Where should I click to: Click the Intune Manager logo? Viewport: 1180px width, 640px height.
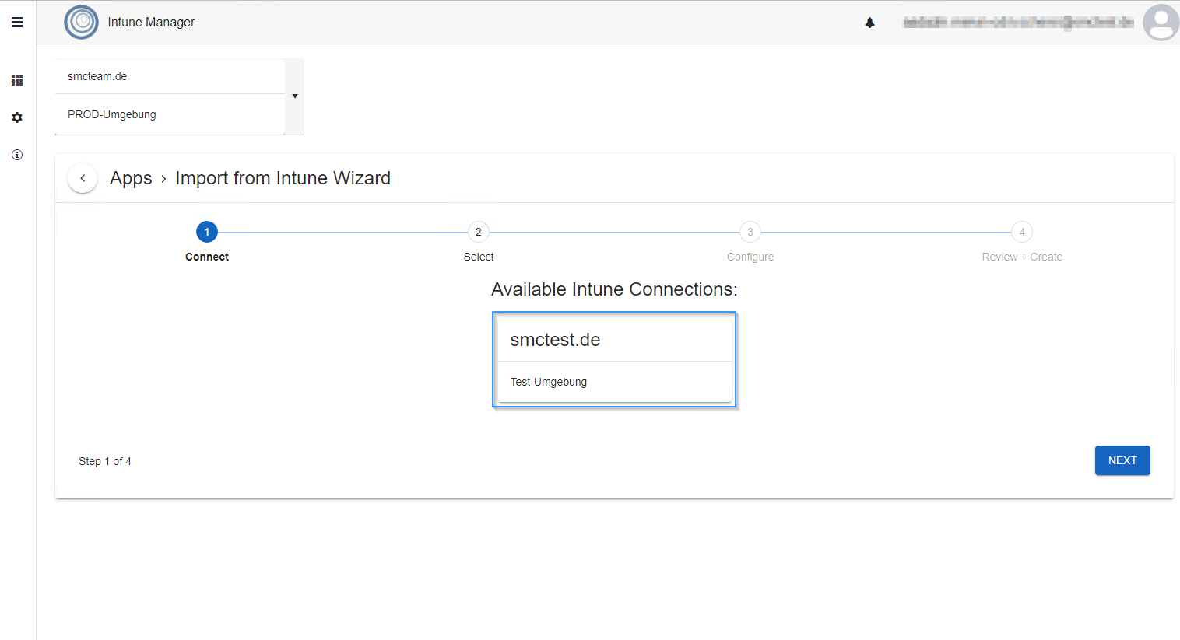coord(81,22)
